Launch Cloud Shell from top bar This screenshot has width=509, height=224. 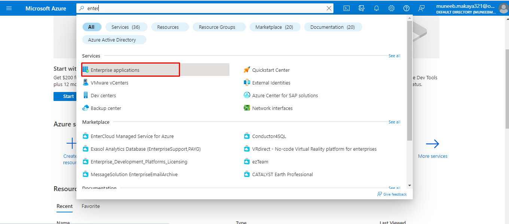pyautogui.click(x=347, y=8)
